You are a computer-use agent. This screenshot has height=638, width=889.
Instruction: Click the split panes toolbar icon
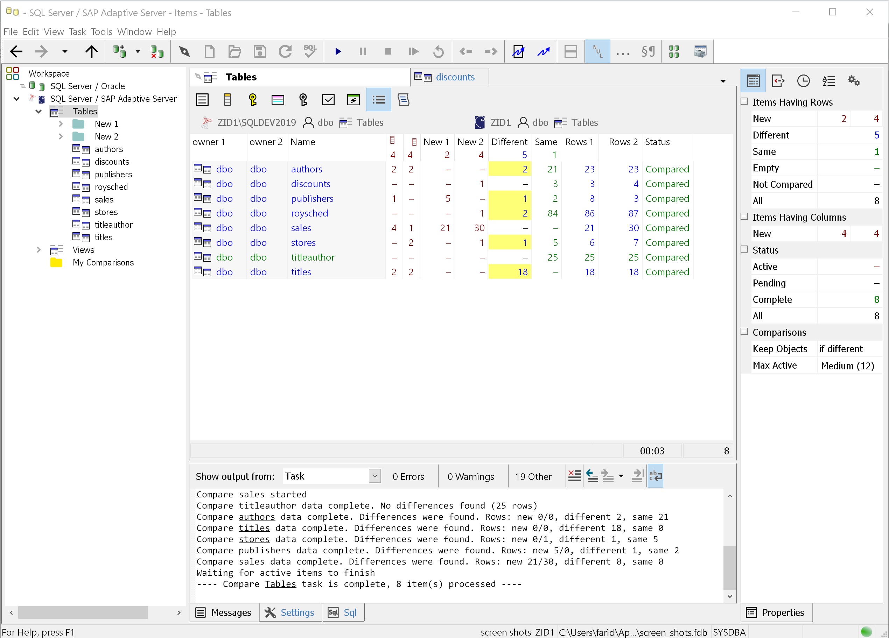570,51
